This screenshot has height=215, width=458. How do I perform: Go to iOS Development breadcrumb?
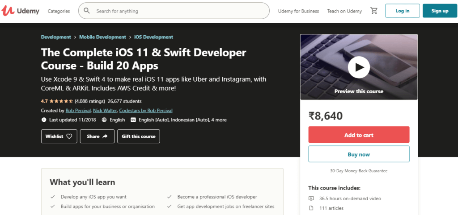click(154, 37)
